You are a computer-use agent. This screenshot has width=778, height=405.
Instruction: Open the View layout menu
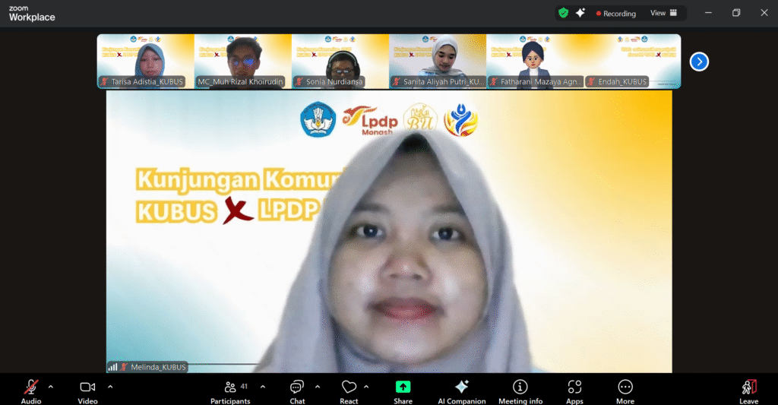(x=663, y=13)
